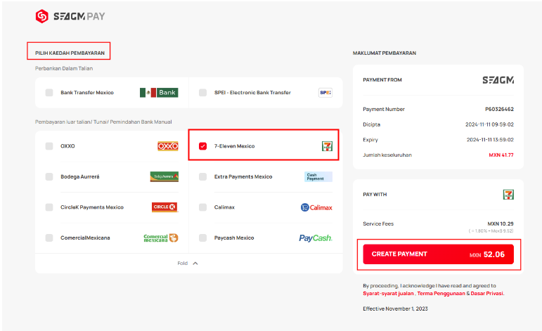Tick the OXXO payment checkbox
This screenshot has height=331, width=542.
49,146
